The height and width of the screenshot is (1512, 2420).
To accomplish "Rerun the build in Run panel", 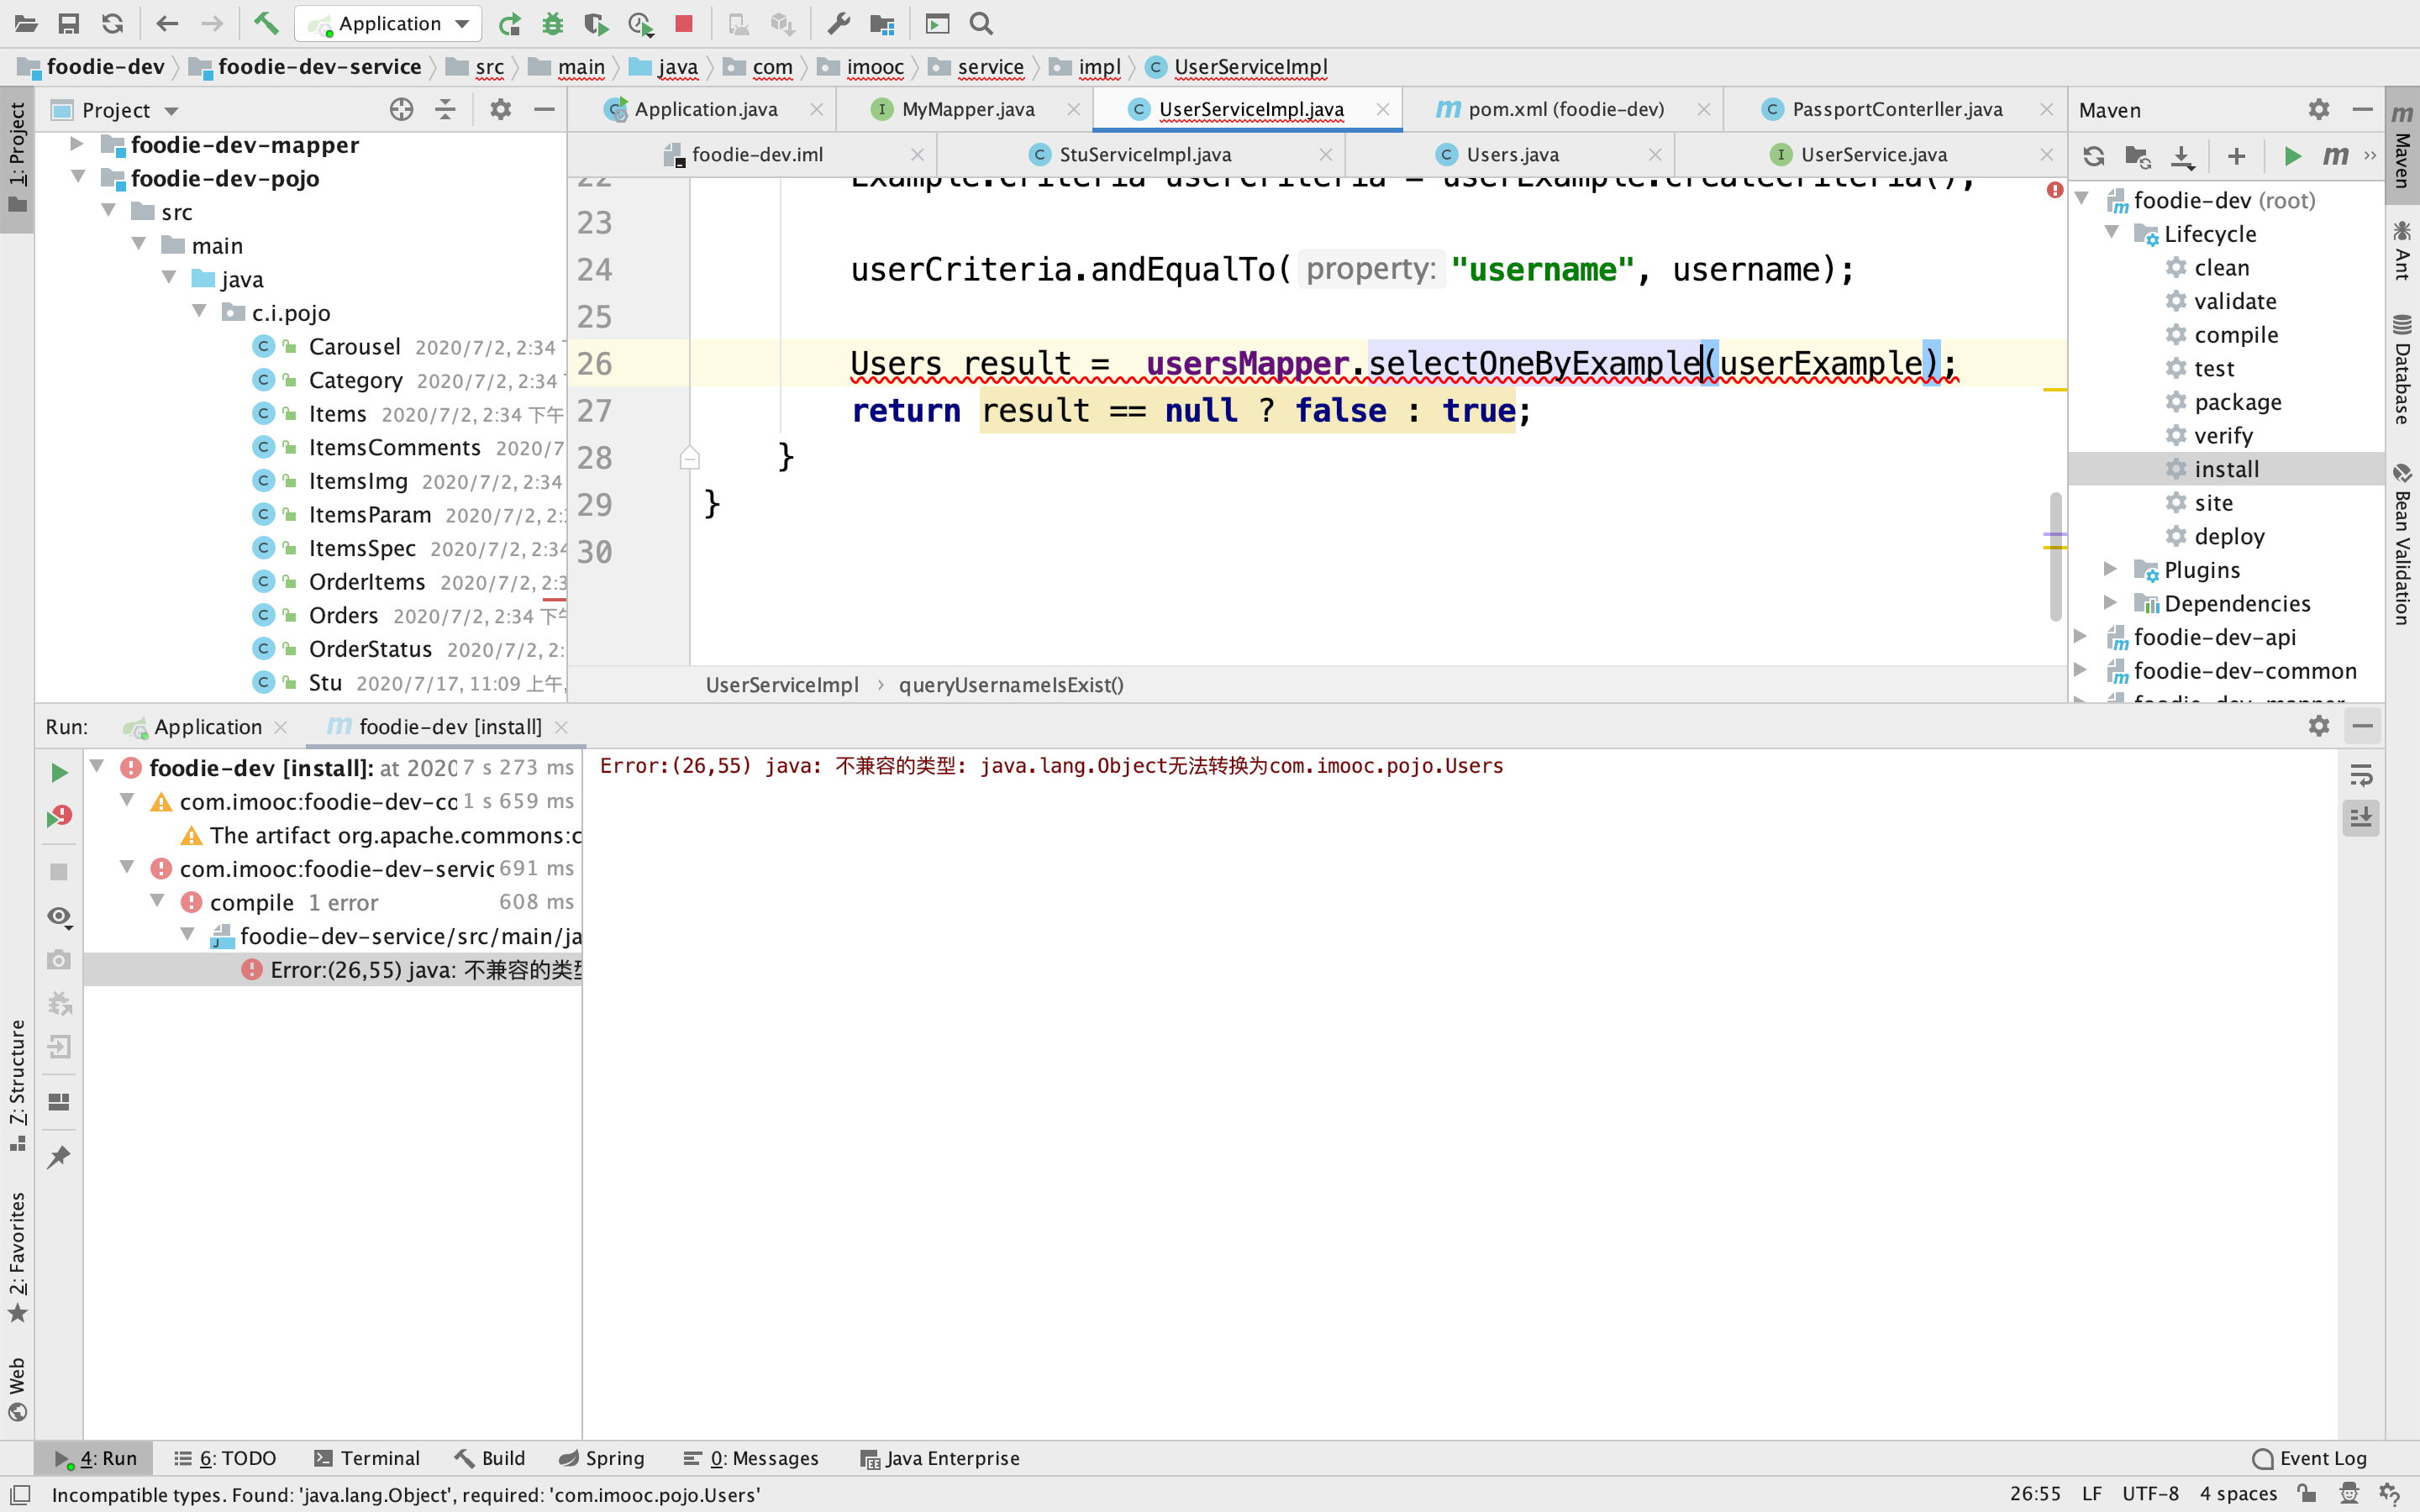I will pos(59,772).
